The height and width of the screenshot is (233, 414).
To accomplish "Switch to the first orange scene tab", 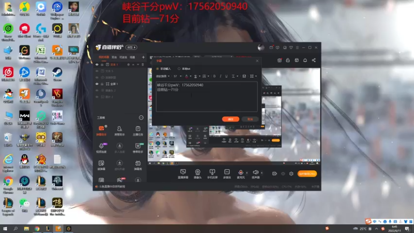I will click(x=104, y=57).
